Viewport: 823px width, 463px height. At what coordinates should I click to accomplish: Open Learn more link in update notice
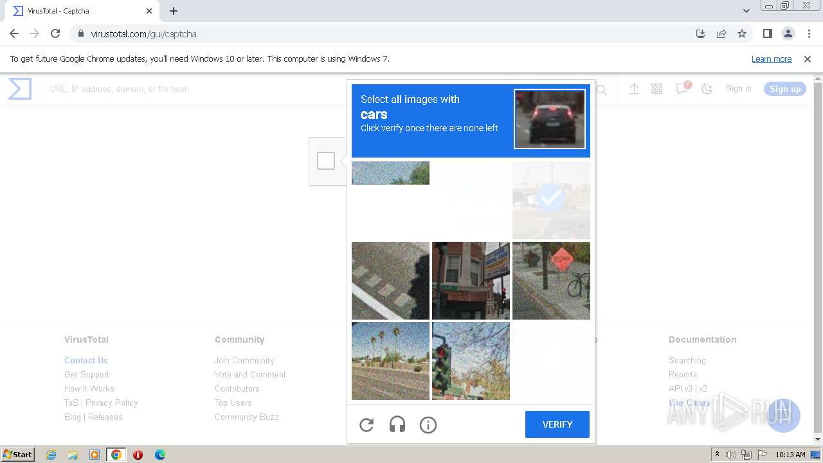(772, 59)
